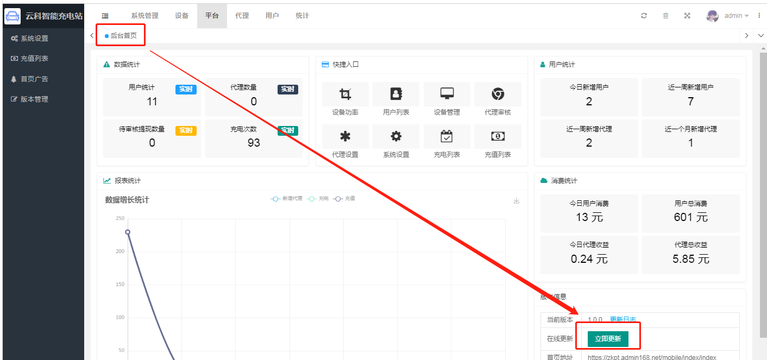
Task: Click the 今日用户消费 13 元 value
Action: coord(589,217)
